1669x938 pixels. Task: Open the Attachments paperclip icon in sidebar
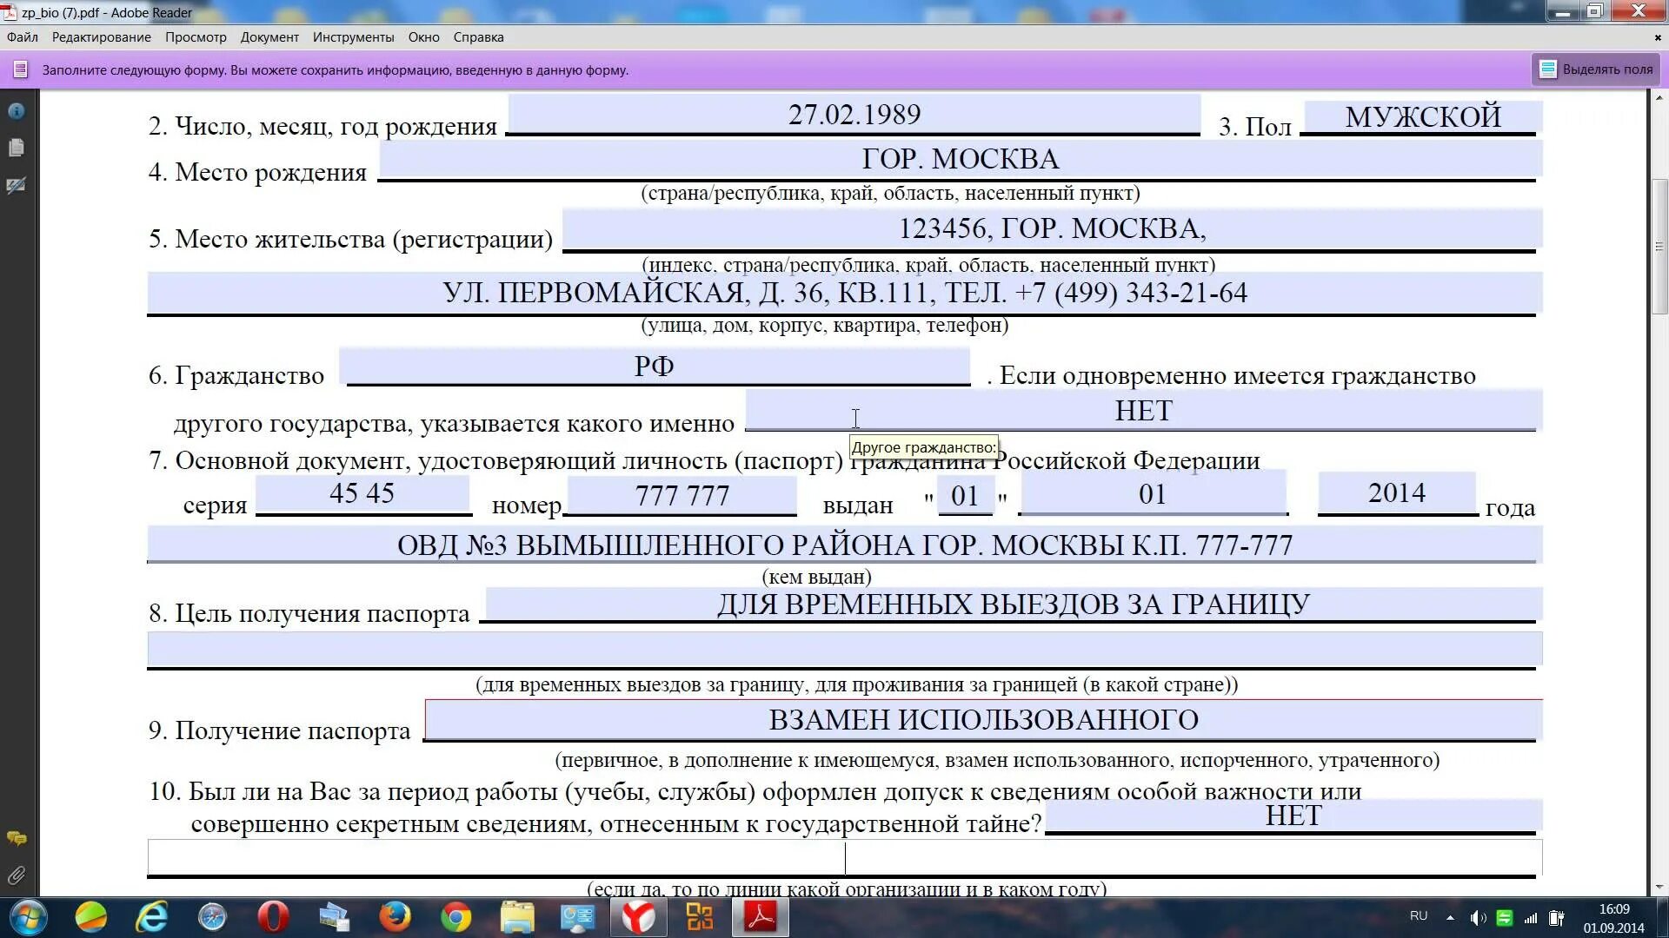coord(16,875)
